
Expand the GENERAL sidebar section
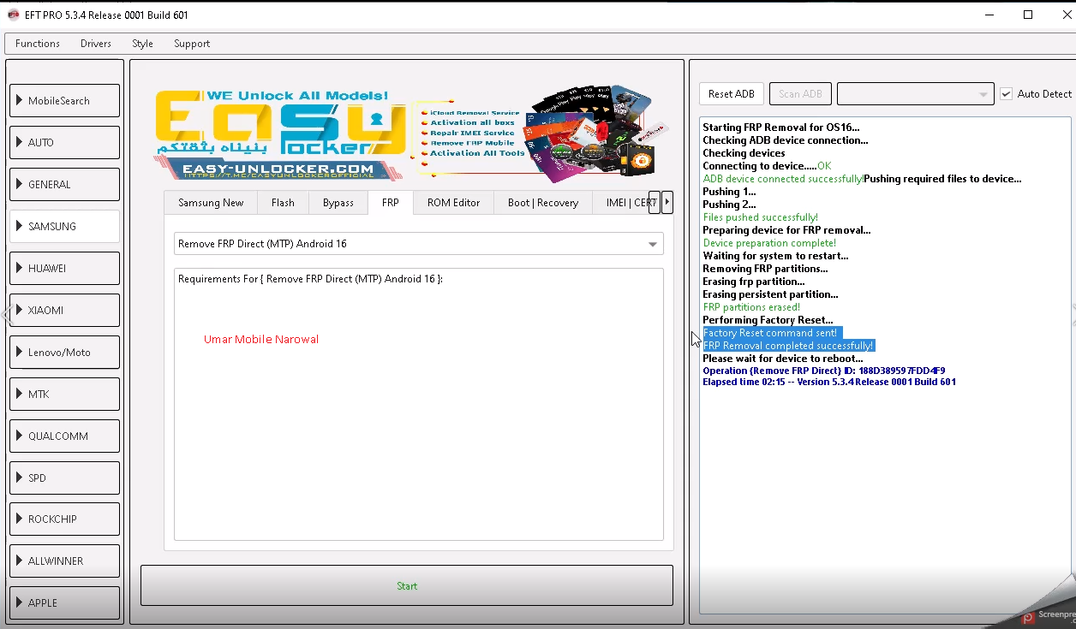(64, 185)
